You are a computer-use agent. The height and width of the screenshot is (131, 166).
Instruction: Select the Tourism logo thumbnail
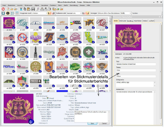(x=102, y=37)
